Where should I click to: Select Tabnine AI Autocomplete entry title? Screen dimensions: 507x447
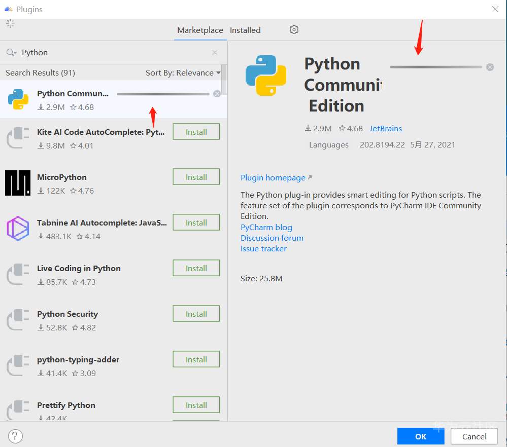pyautogui.click(x=102, y=223)
